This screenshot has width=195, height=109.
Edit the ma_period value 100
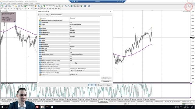84,28
